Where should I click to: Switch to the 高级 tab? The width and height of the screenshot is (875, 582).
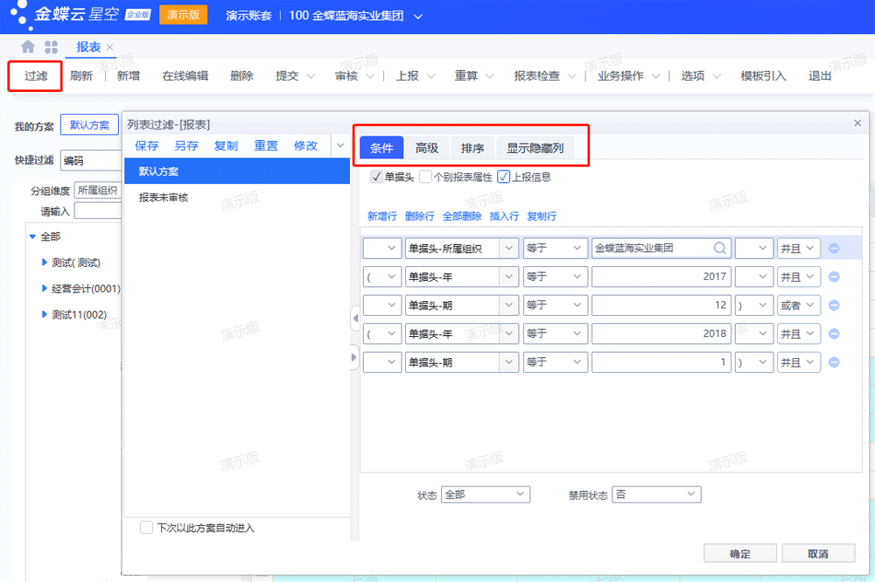(427, 148)
